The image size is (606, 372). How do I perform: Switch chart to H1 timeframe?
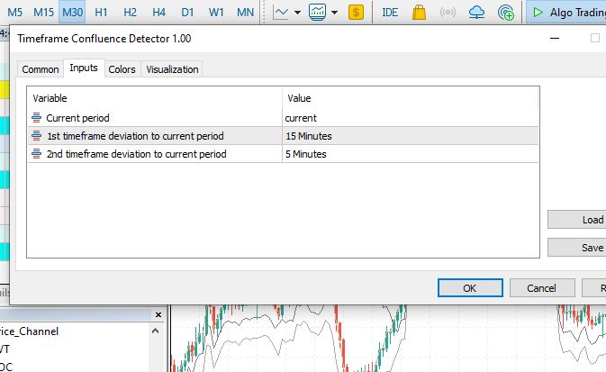point(101,13)
